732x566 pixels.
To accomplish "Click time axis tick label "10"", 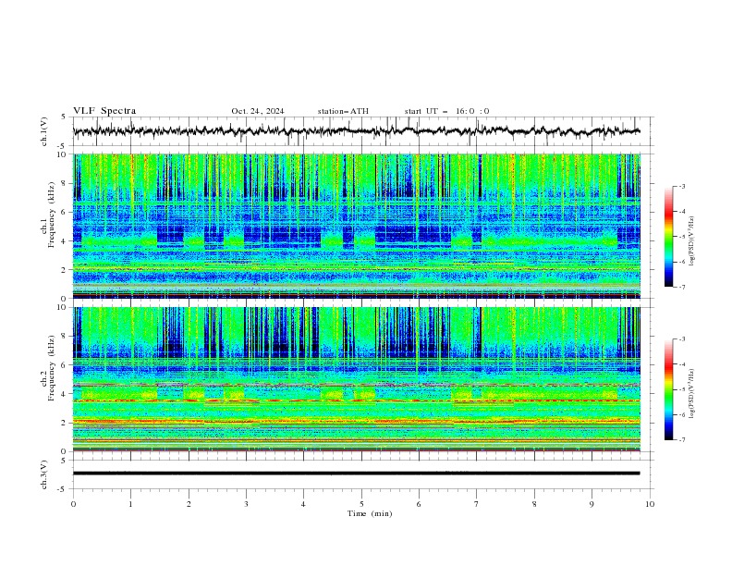I will pos(650,504).
